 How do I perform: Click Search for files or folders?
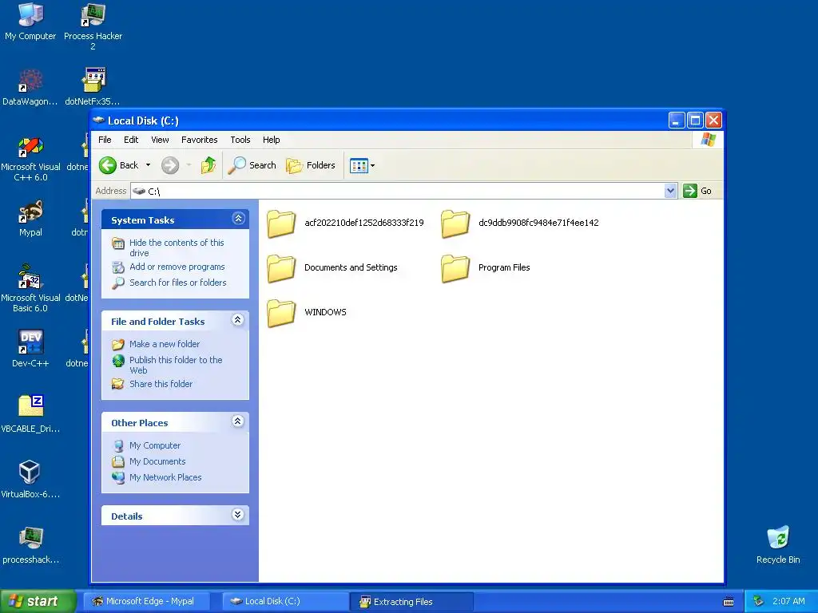[178, 283]
